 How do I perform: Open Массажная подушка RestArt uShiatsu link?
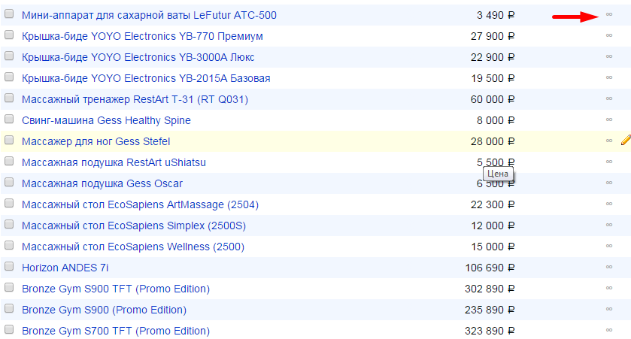(x=114, y=162)
